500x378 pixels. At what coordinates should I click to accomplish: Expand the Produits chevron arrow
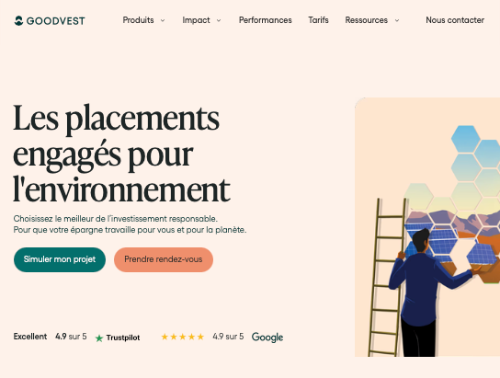tap(163, 20)
